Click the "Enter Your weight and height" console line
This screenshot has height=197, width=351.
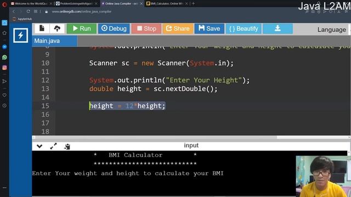(x=128, y=173)
